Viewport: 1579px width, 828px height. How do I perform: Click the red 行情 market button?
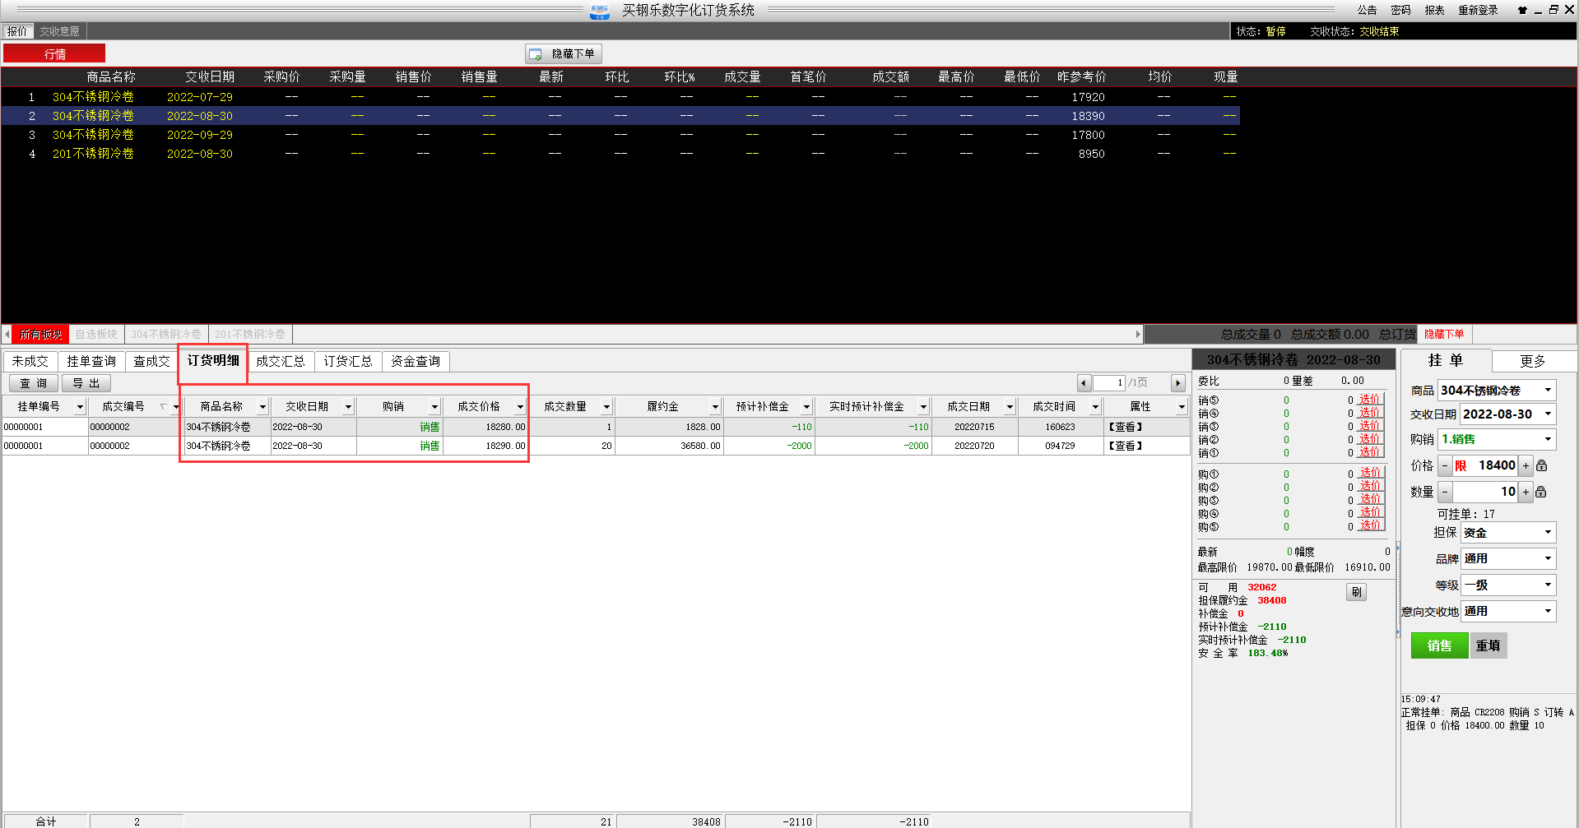point(54,54)
